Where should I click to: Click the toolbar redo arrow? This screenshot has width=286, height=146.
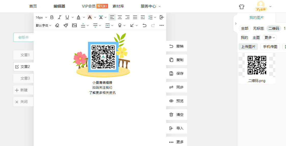tap(153, 25)
